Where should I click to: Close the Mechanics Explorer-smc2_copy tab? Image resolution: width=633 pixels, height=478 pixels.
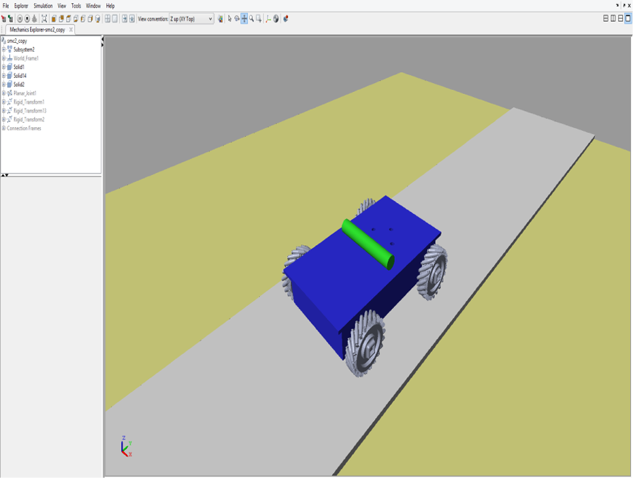click(71, 29)
